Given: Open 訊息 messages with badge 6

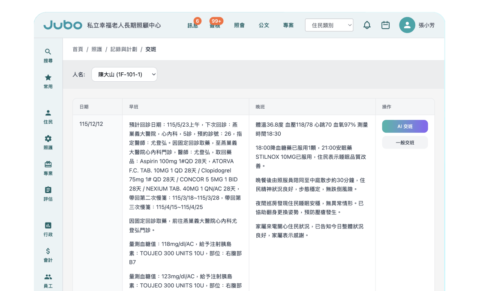Looking at the screenshot, I should click(x=193, y=25).
